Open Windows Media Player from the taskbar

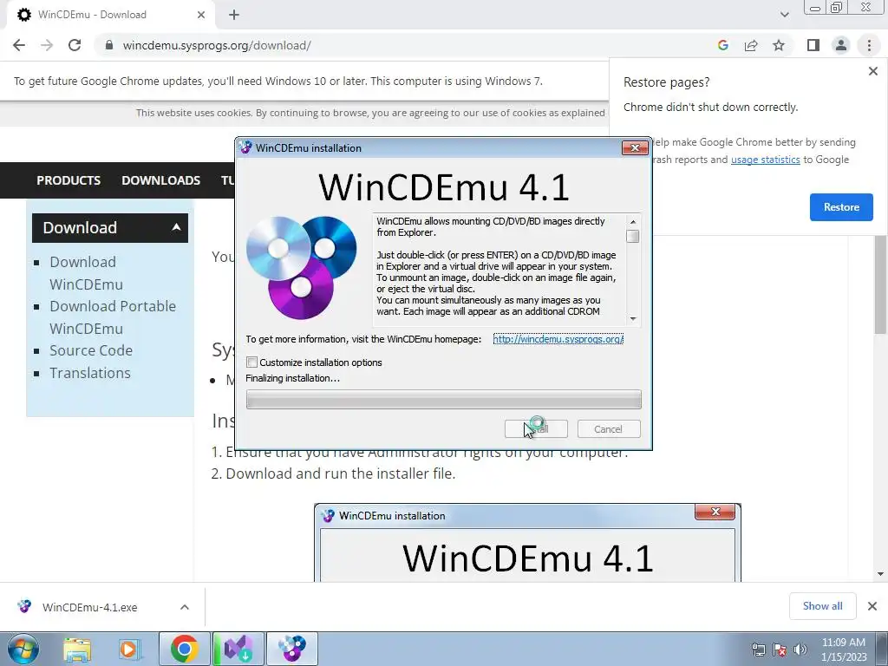click(129, 649)
